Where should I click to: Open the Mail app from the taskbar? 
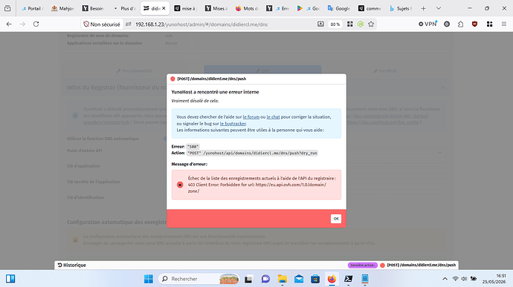click(299, 279)
